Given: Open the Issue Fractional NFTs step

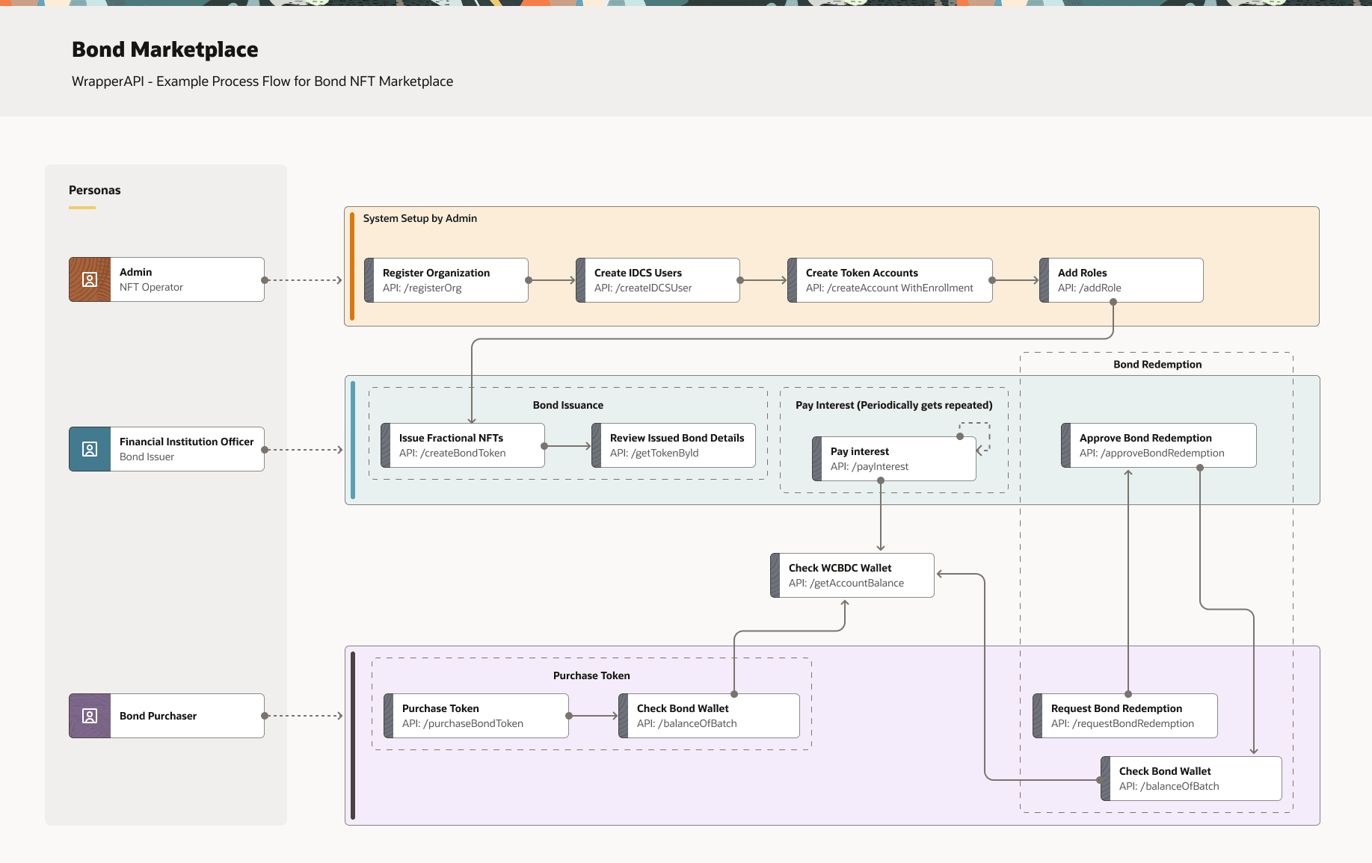Looking at the screenshot, I should (x=463, y=445).
